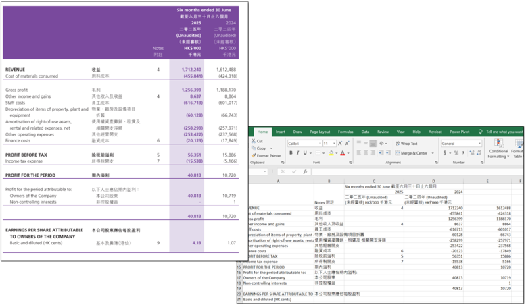
Task: Toggle Bold formatting
Action: pyautogui.click(x=291, y=152)
